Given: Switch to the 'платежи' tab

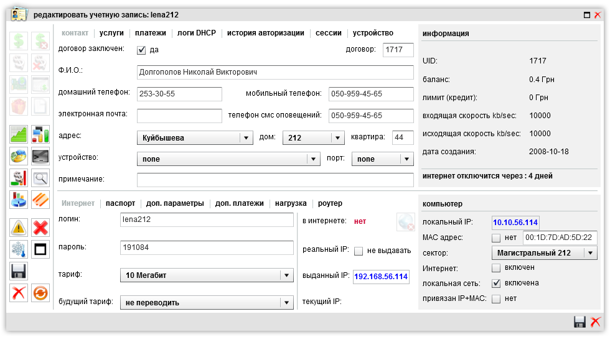Looking at the screenshot, I should pos(151,33).
